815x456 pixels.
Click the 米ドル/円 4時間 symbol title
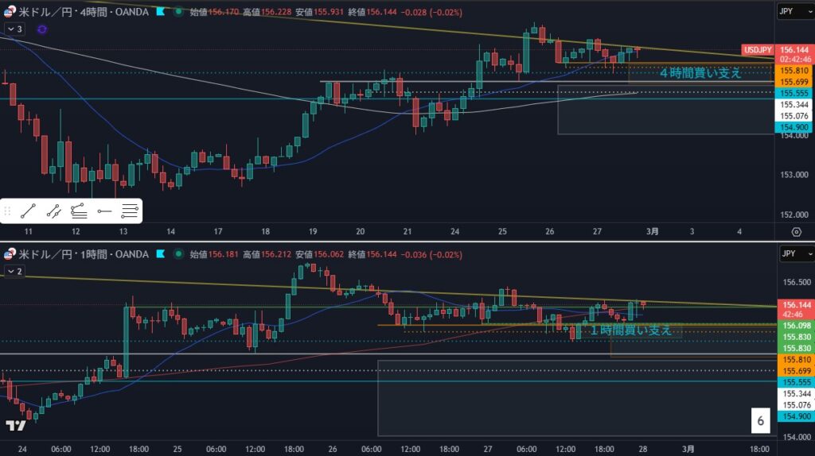tap(80, 13)
